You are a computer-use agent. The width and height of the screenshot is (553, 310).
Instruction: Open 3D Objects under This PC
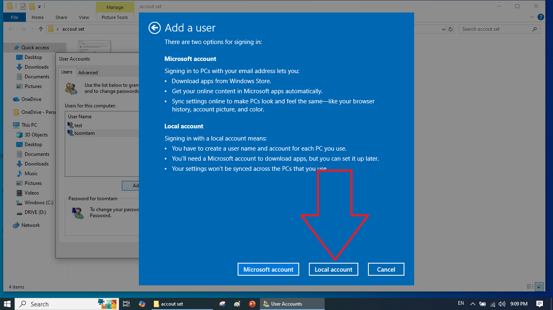(x=36, y=135)
